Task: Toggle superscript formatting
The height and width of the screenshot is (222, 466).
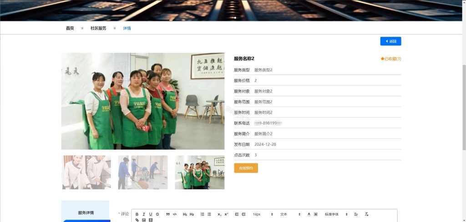Action: (x=226, y=214)
